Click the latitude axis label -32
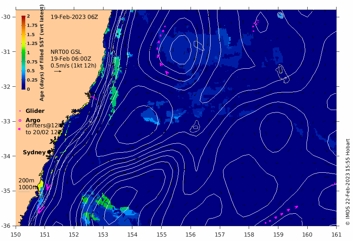The width and height of the screenshot is (353, 241). [5, 87]
